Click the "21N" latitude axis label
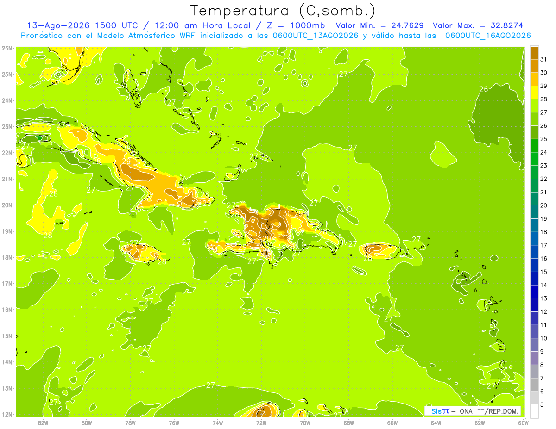Screen dimensions: 556x429 [x=7, y=179]
